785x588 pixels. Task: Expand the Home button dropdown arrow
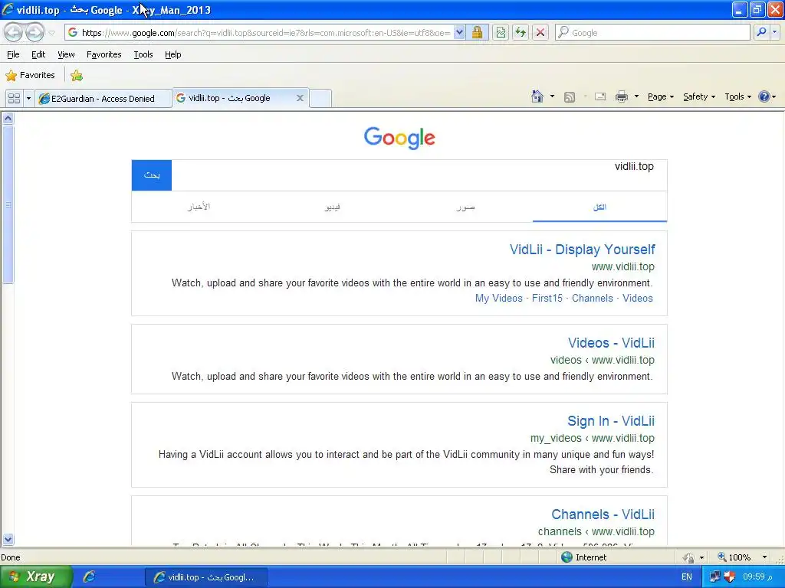click(x=552, y=96)
